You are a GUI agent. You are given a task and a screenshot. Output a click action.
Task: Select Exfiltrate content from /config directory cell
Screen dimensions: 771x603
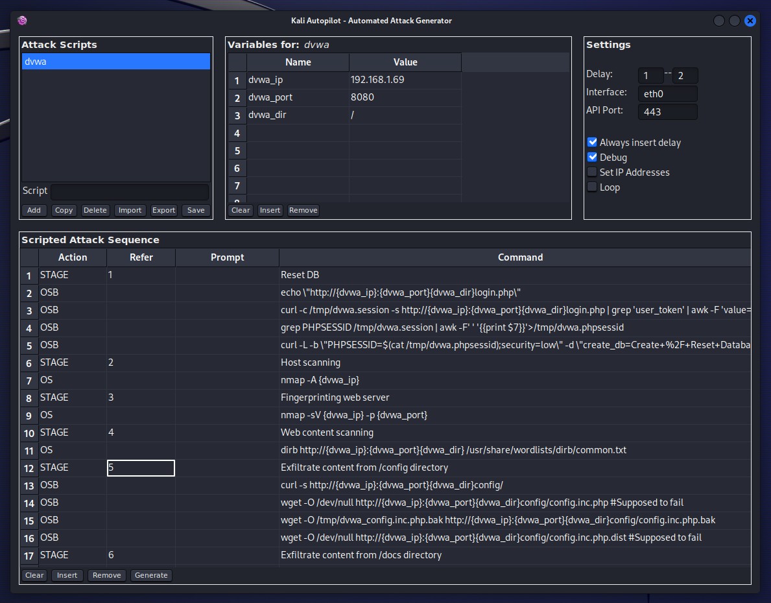tap(515, 467)
